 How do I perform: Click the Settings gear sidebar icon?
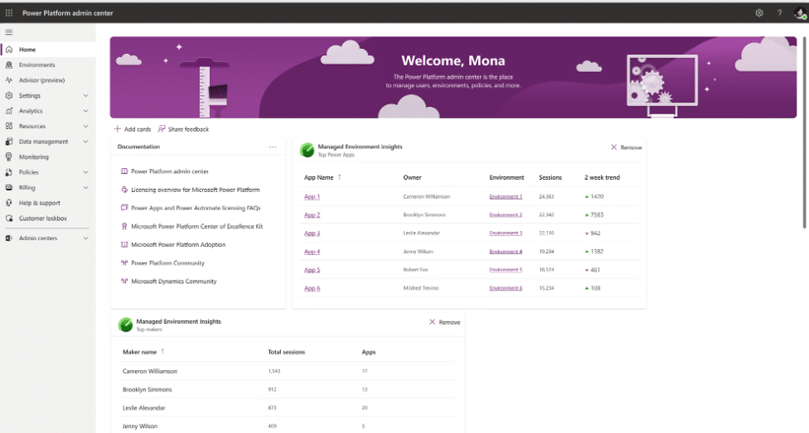9,95
